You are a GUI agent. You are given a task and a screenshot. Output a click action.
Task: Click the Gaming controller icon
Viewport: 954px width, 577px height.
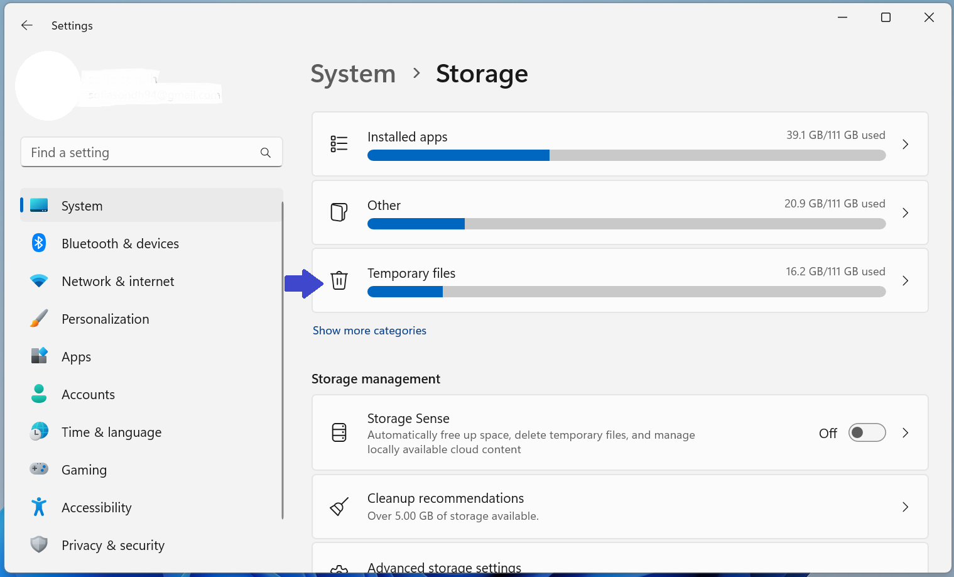click(39, 469)
